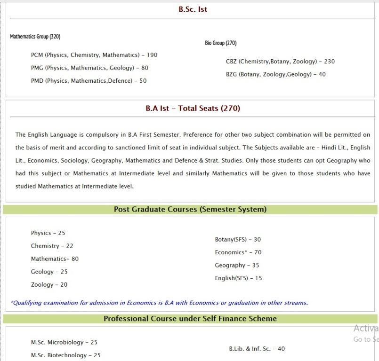Click the Bio Group (270) label
379x361 pixels.
221,43
